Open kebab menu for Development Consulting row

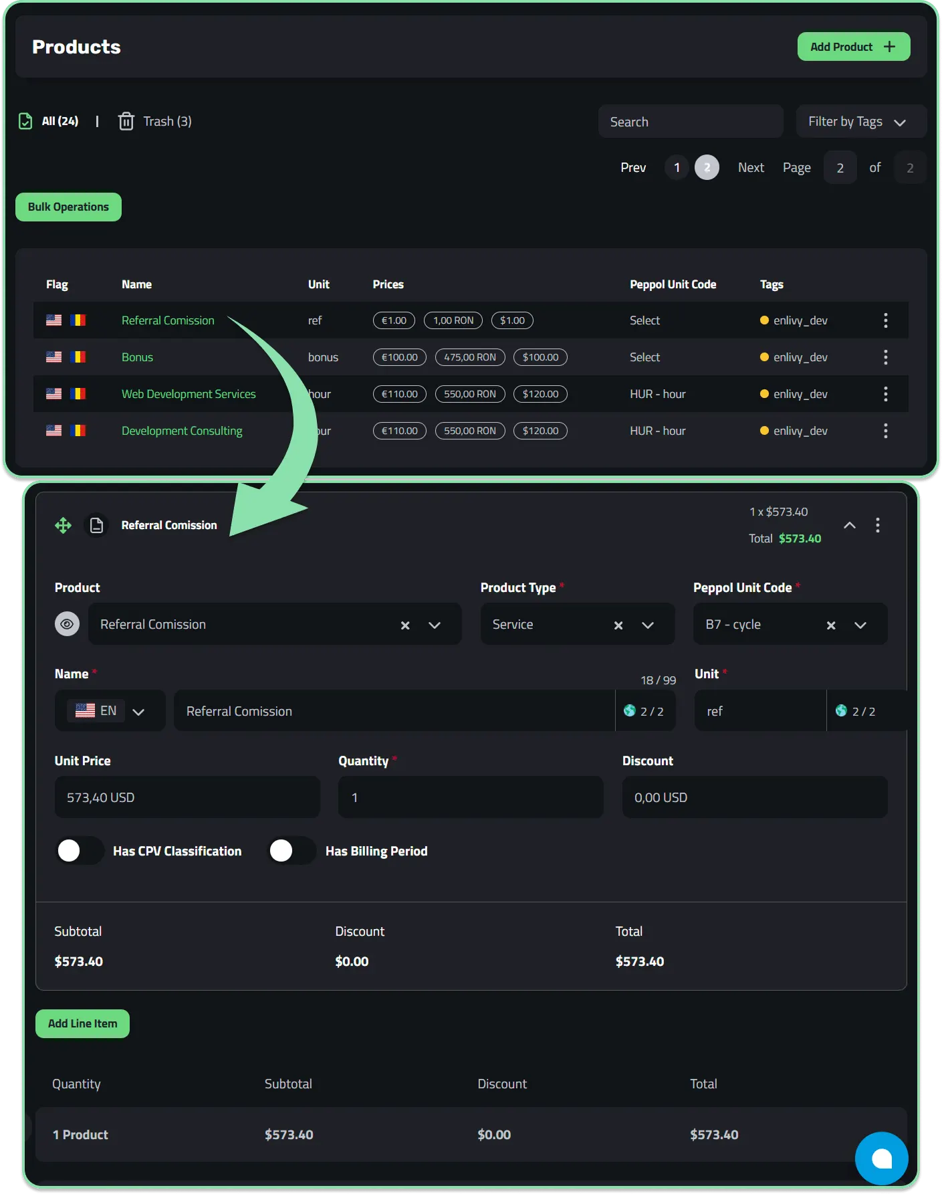(885, 431)
